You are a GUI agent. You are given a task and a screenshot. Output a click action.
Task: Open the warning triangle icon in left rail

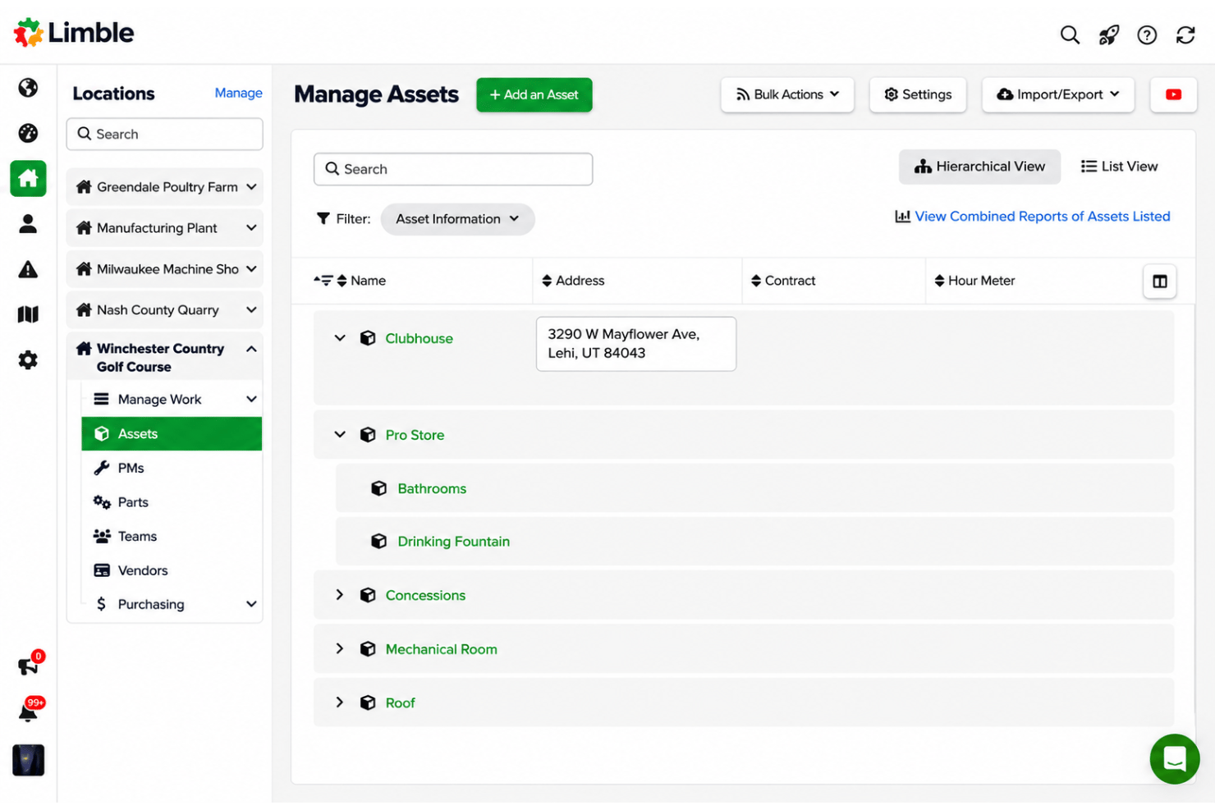[x=28, y=269]
